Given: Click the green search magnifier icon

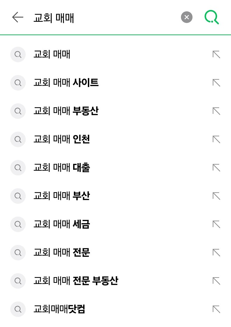Looking at the screenshot, I should 211,17.
